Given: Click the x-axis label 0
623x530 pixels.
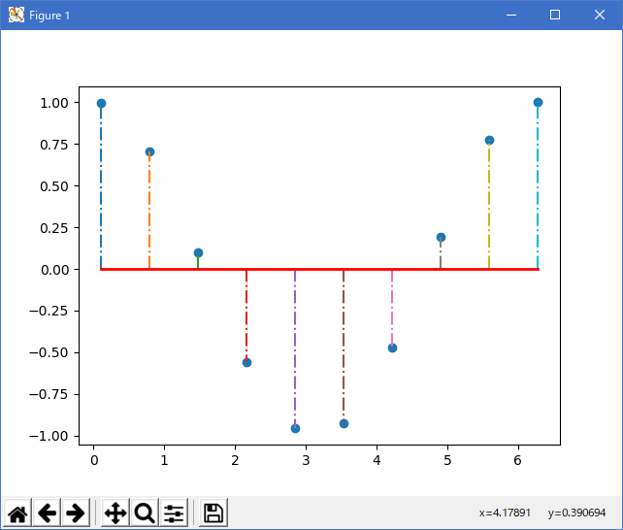Looking at the screenshot, I should tap(94, 460).
